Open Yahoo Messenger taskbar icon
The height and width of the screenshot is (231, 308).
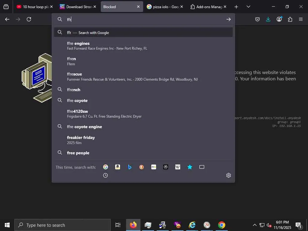coord(177,225)
